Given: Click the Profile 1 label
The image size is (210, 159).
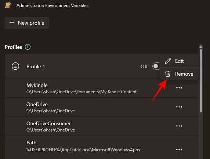Looking at the screenshot, I should [x=36, y=66].
